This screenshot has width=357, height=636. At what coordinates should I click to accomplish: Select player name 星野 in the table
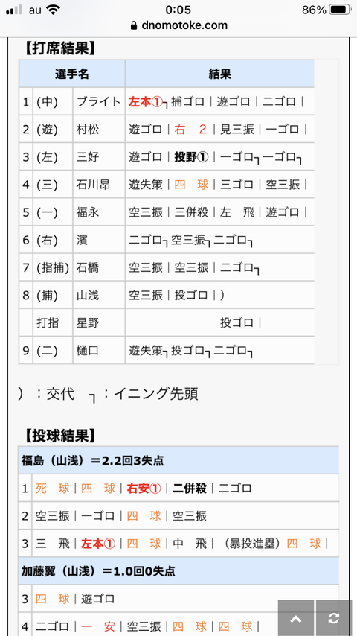(87, 323)
